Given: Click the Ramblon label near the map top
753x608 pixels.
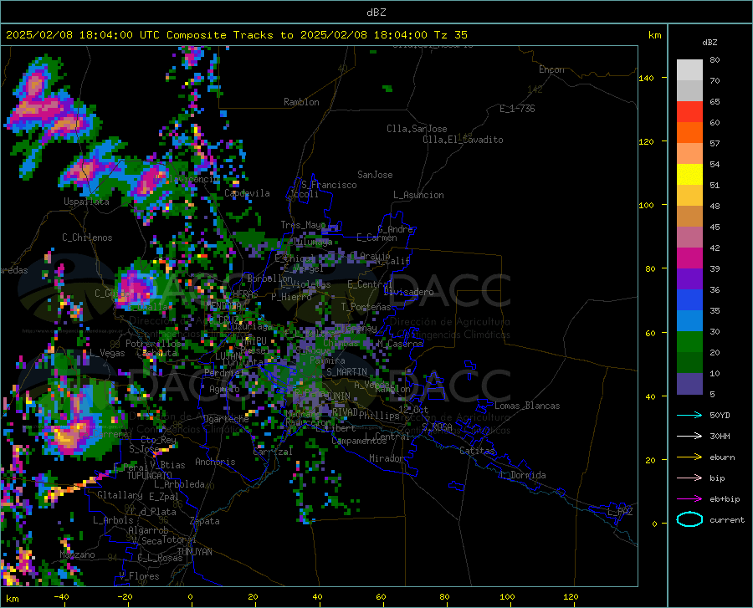Looking at the screenshot, I should point(301,102).
